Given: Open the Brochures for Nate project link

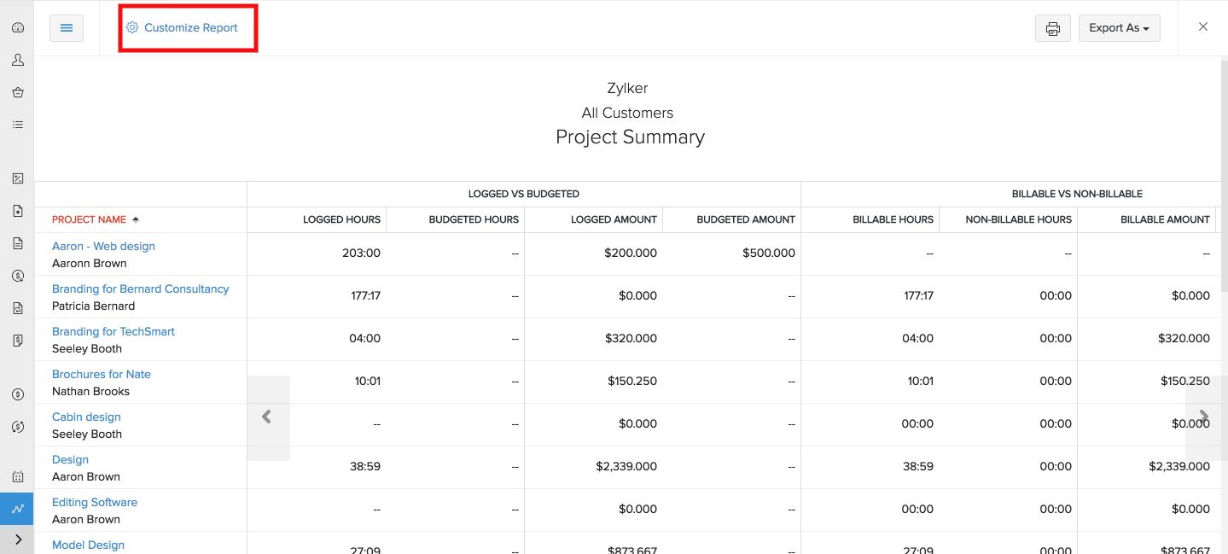Looking at the screenshot, I should point(101,374).
